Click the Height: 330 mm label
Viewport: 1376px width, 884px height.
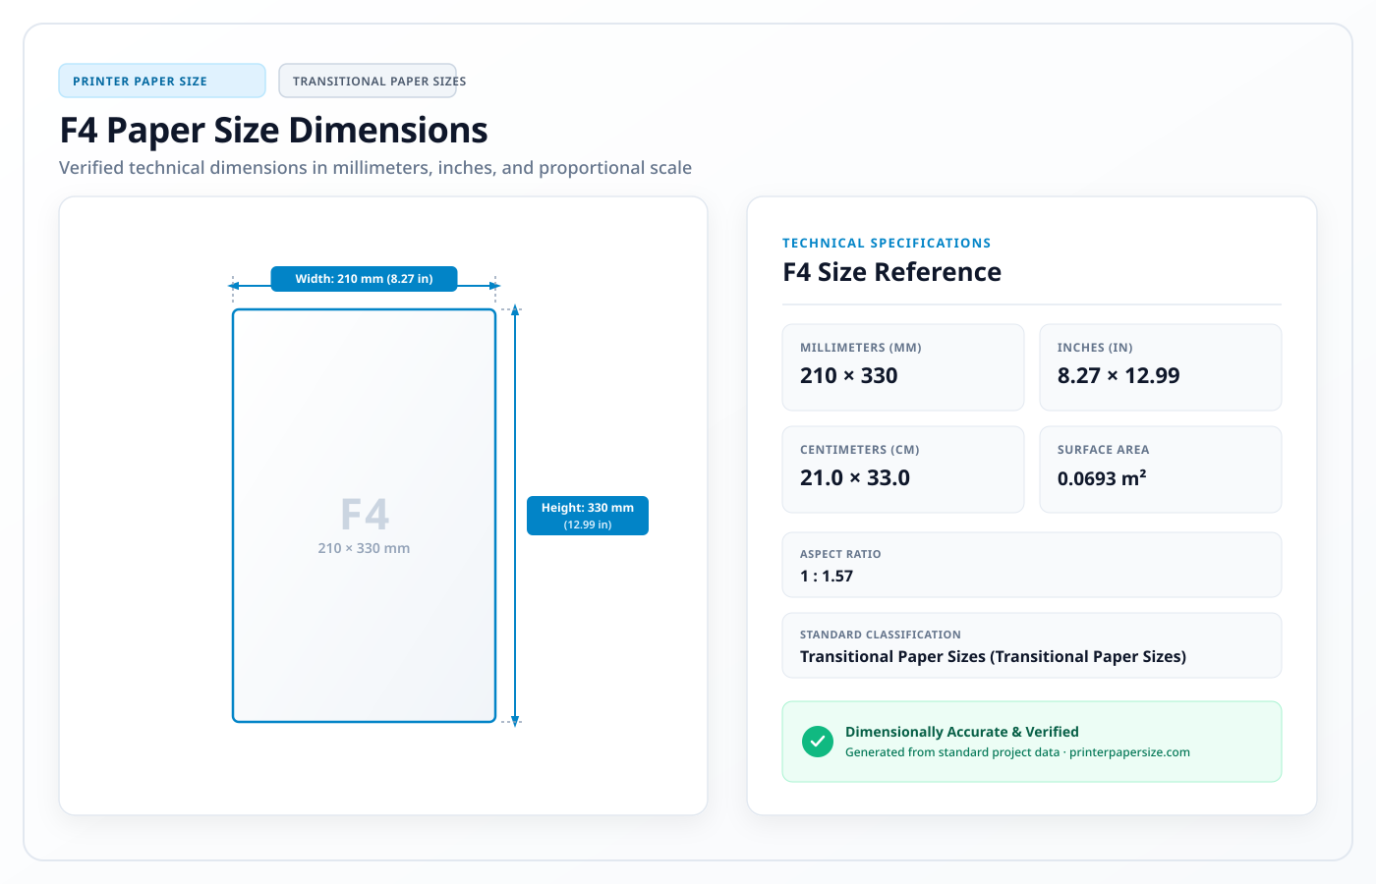(x=588, y=516)
